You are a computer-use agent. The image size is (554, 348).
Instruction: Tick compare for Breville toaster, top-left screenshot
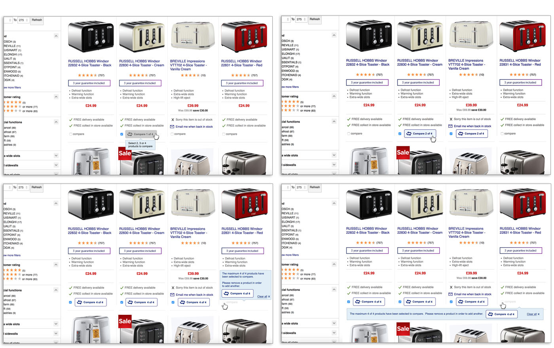[173, 134]
